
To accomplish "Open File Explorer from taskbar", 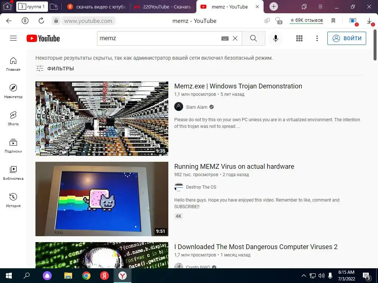I will coord(68,276).
